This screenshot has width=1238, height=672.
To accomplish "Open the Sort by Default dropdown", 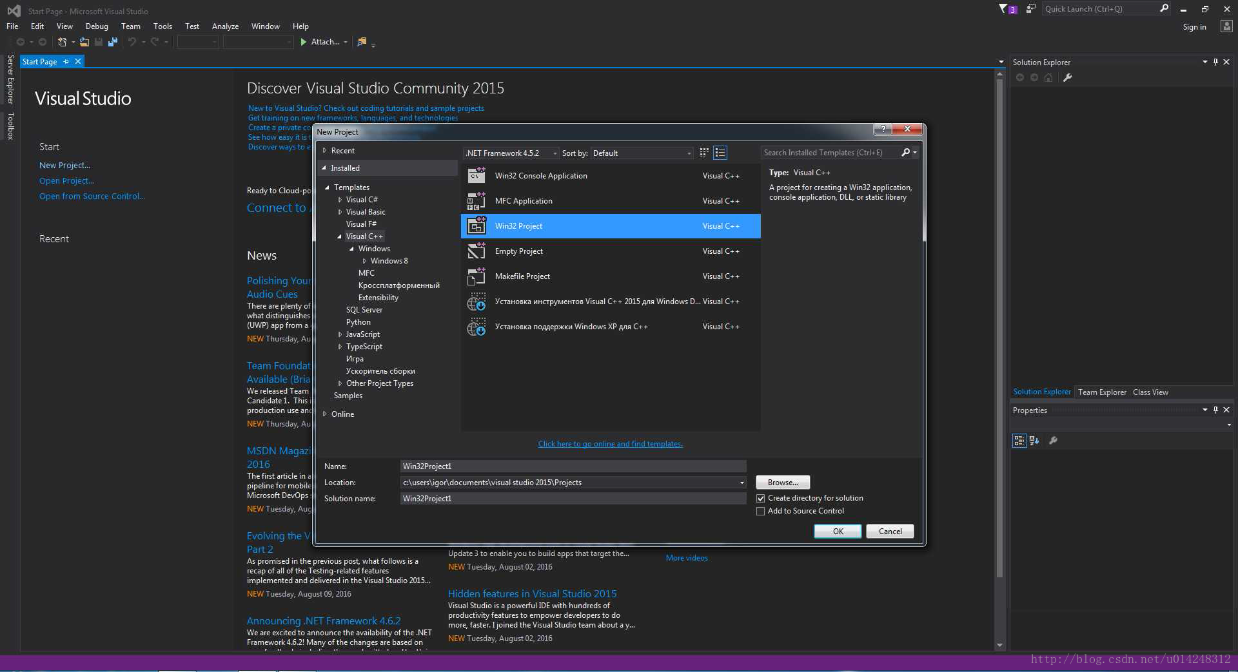I will coord(642,153).
